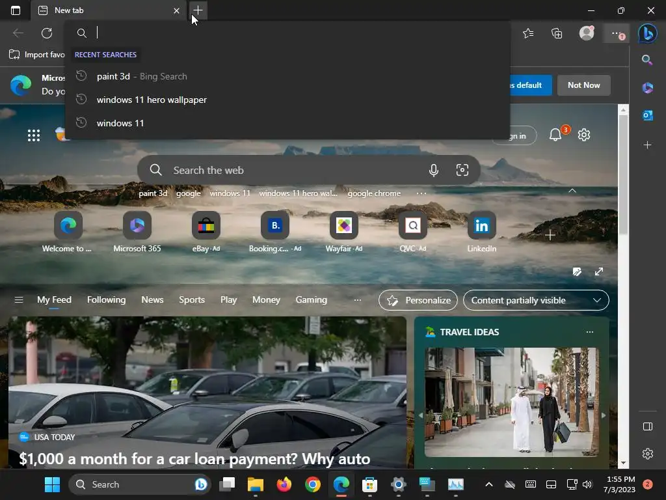The height and width of the screenshot is (500, 666).
Task: Open the feed hamburger menu
Action: [19, 299]
